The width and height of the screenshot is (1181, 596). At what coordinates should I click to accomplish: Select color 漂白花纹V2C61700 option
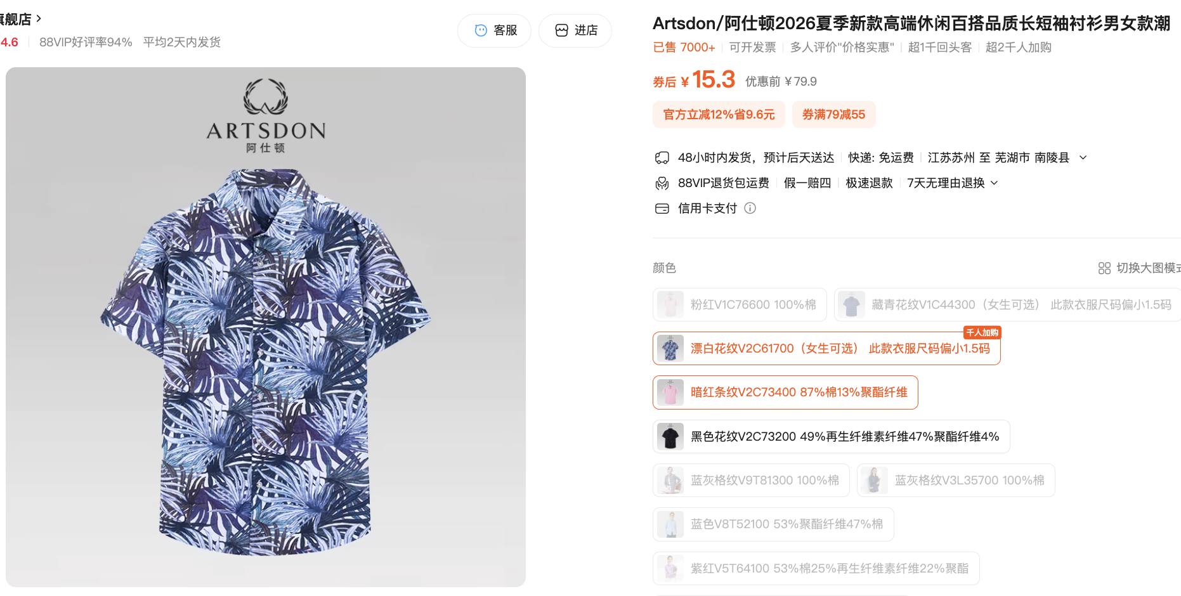[826, 348]
